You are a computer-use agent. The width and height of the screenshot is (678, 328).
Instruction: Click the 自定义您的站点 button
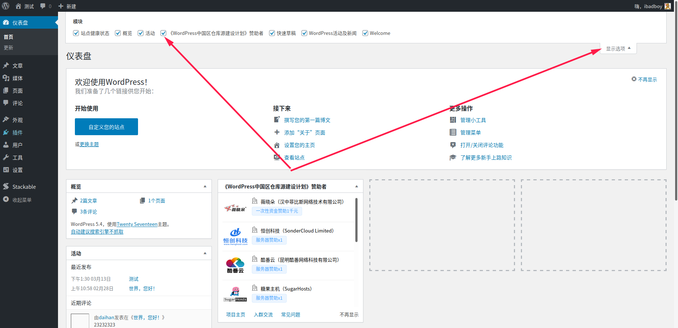[x=106, y=127]
